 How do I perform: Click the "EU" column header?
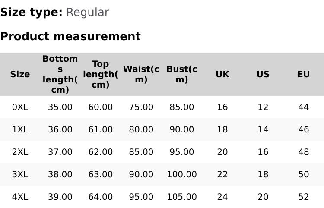tap(304, 74)
